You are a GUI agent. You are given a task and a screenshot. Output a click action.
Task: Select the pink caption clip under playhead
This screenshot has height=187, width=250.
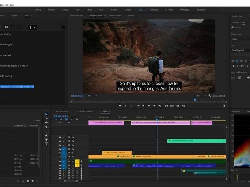tap(160, 123)
